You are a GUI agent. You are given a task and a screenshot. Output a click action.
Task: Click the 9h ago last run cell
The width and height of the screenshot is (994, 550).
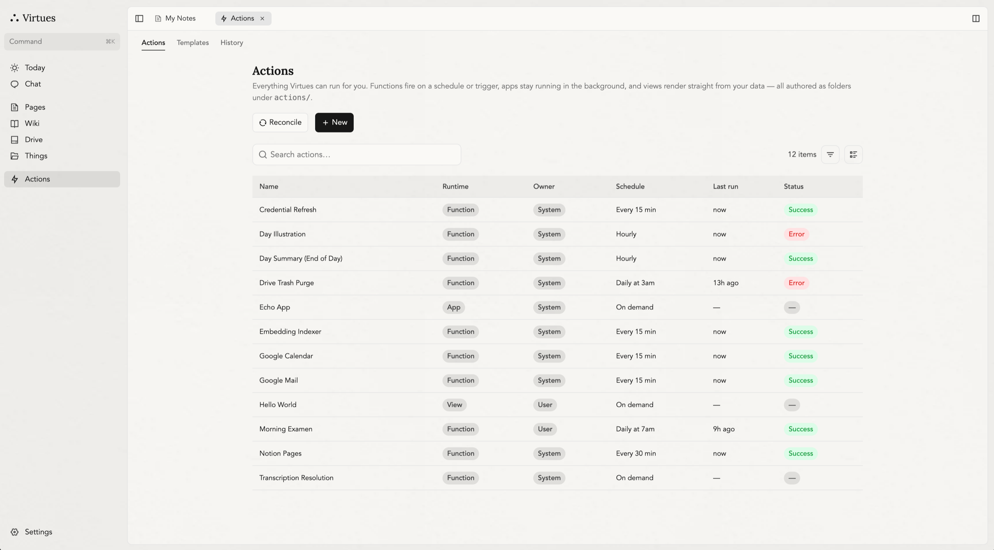[x=724, y=429]
